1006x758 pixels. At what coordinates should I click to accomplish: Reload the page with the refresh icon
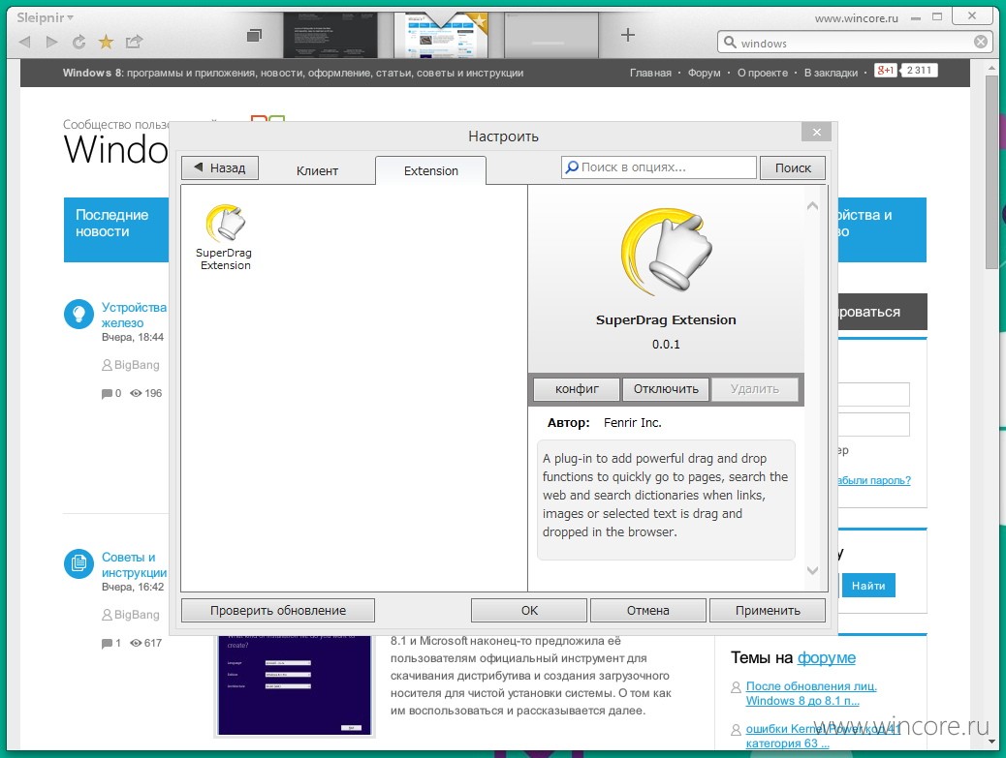[79, 43]
